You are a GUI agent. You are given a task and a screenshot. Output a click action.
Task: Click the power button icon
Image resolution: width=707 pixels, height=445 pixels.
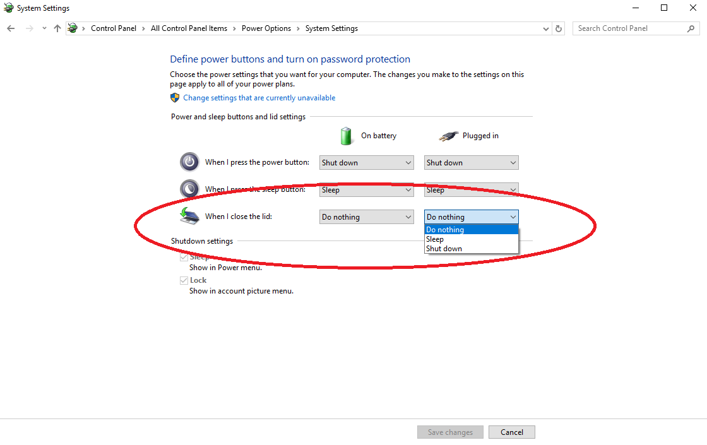(189, 162)
